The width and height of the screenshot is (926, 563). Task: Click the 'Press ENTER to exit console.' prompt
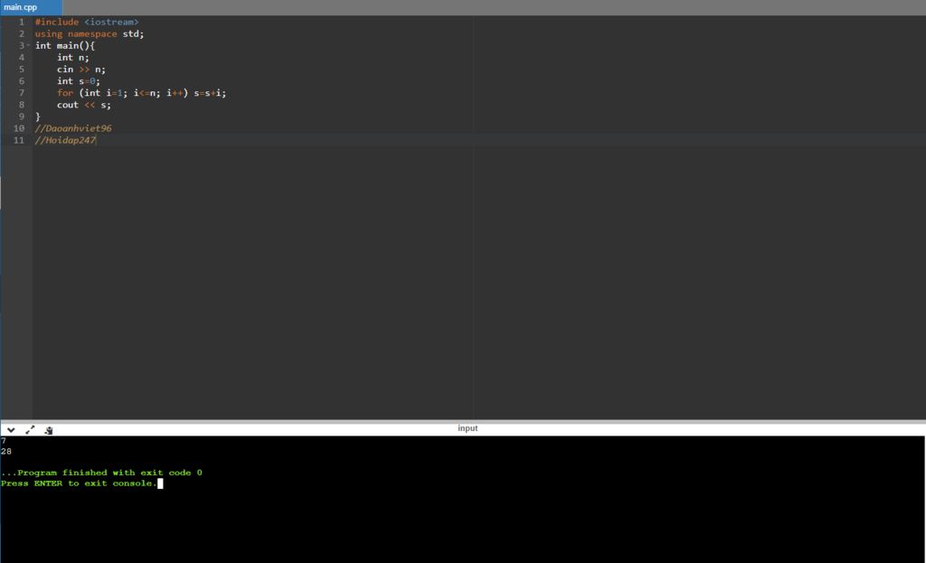point(80,483)
